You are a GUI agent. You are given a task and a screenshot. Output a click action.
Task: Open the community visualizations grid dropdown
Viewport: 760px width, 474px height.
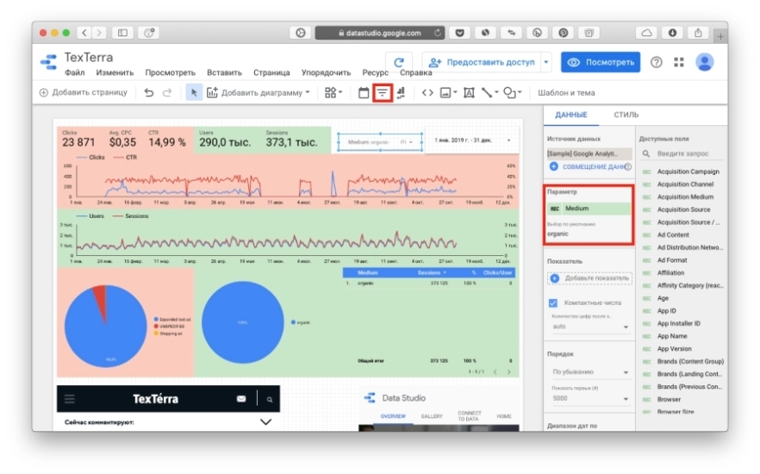[x=333, y=92]
